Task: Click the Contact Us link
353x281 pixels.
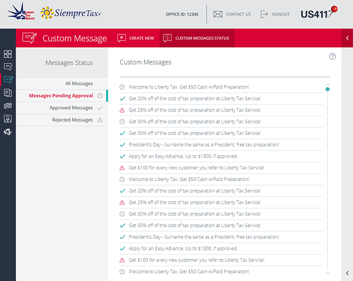Action: point(238,14)
